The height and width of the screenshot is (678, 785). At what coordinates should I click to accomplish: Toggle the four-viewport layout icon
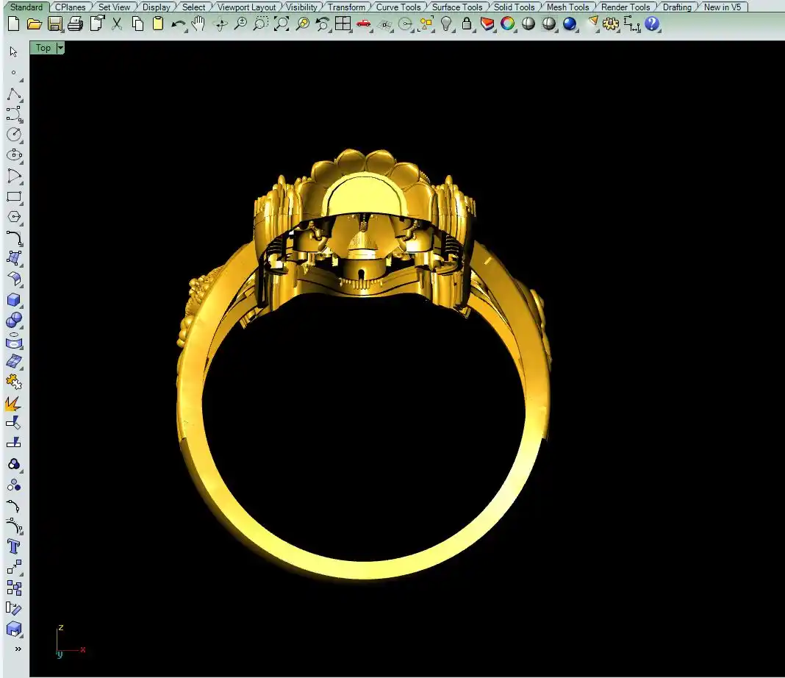click(x=343, y=24)
